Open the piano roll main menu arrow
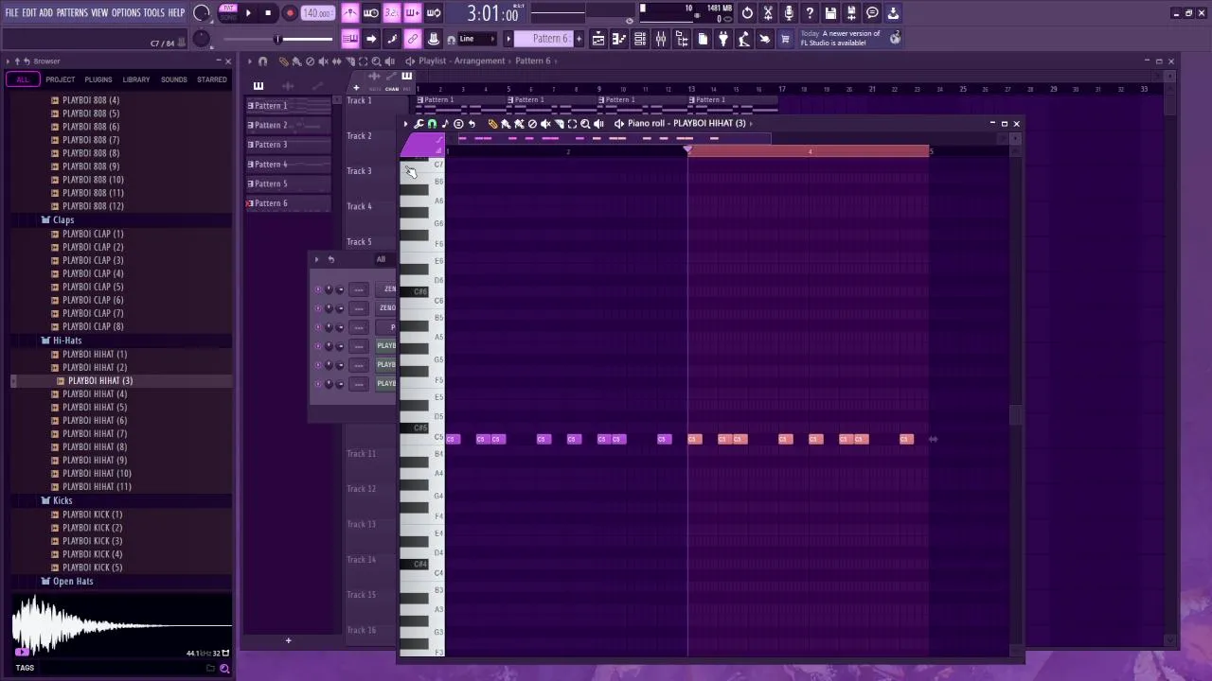 [x=405, y=124]
